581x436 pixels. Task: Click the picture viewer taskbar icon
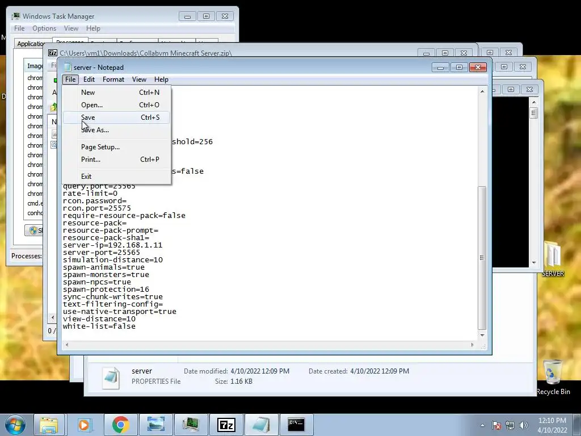tap(156, 425)
